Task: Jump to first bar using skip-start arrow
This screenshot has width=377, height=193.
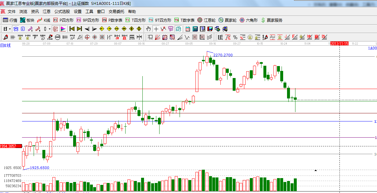Action: tap(72, 29)
